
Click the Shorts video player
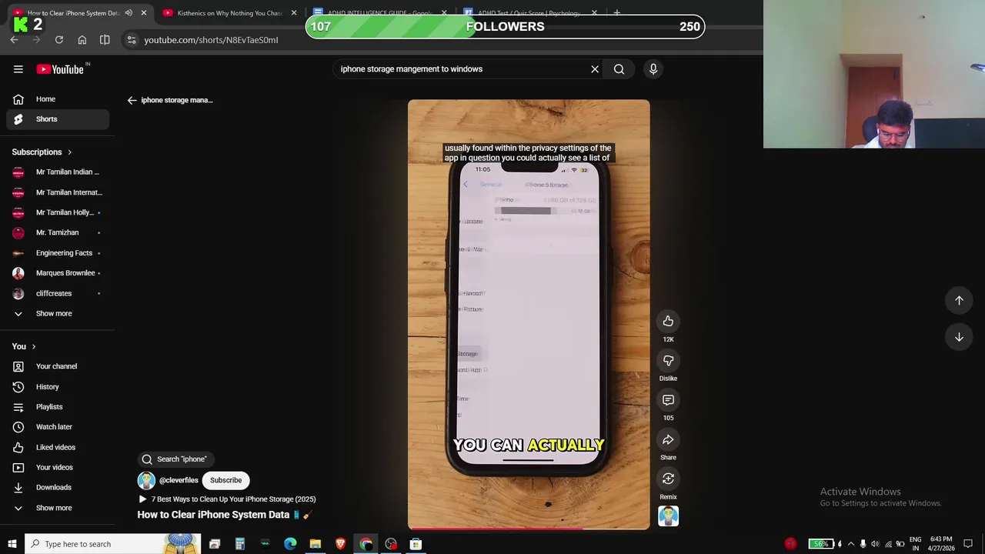[529, 314]
